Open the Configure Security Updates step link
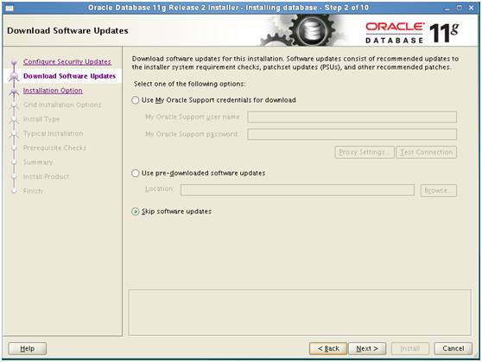Screen dimensions: 482x362 (x=67, y=61)
